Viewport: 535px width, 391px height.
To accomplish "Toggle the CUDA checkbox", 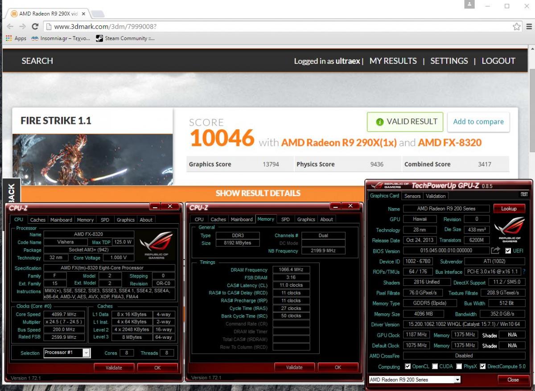I will click(x=435, y=366).
